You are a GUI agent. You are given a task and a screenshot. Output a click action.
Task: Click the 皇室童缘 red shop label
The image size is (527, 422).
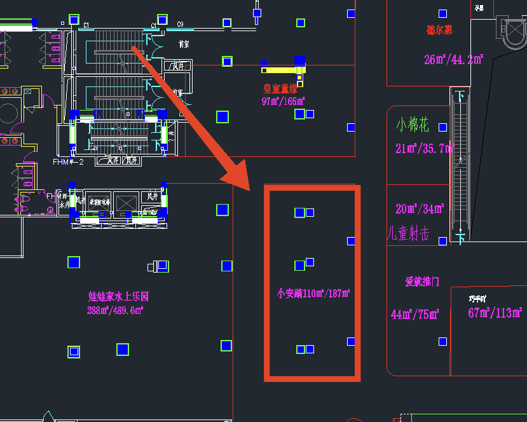(280, 90)
